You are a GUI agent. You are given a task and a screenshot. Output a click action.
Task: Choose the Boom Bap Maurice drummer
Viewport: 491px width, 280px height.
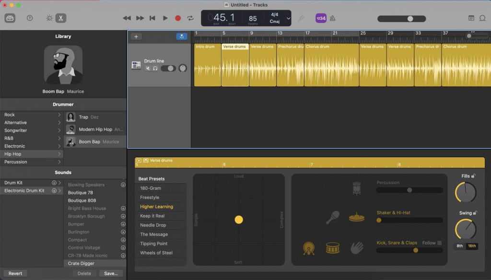[x=95, y=141]
